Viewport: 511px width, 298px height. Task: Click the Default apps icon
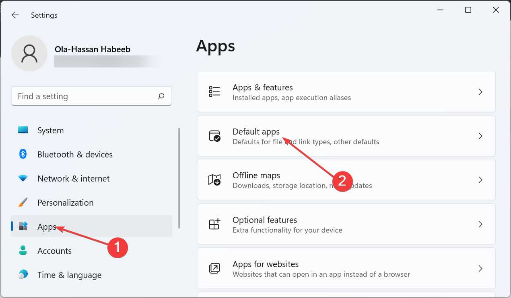click(x=214, y=136)
